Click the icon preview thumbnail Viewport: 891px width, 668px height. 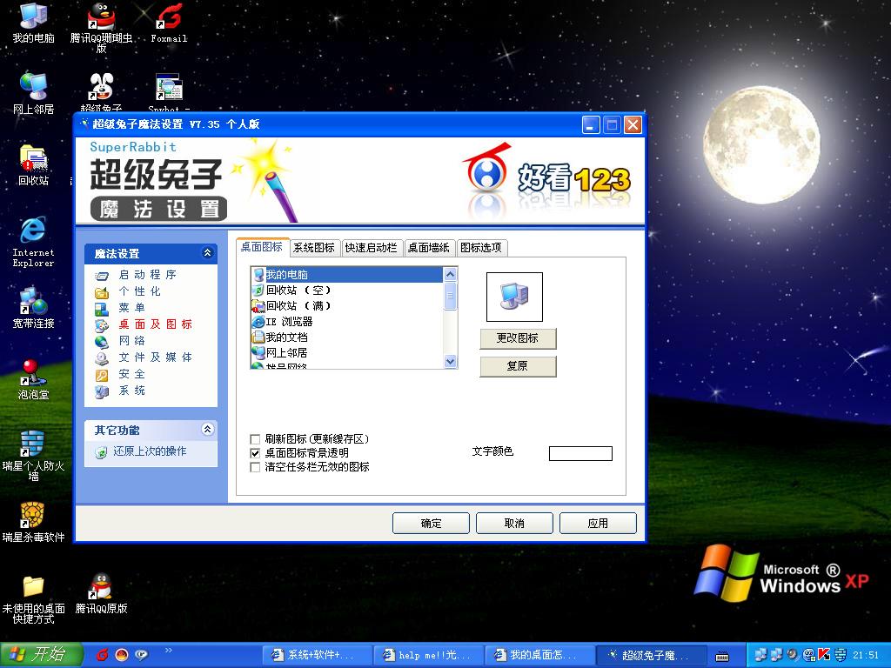514,297
